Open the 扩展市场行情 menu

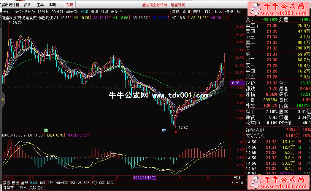point(9,5)
